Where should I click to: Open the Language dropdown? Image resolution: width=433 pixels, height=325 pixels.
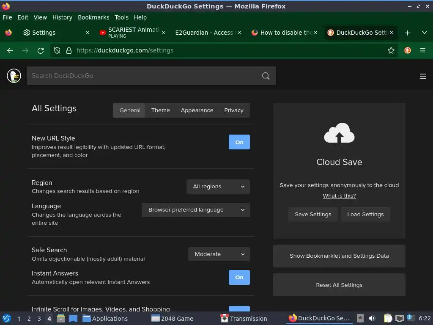[x=196, y=210]
